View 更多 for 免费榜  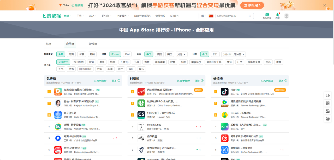coord(116,81)
